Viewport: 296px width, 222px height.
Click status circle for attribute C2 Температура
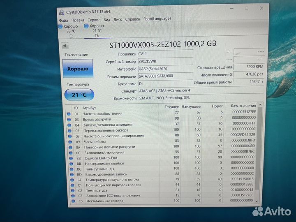click(x=73, y=191)
